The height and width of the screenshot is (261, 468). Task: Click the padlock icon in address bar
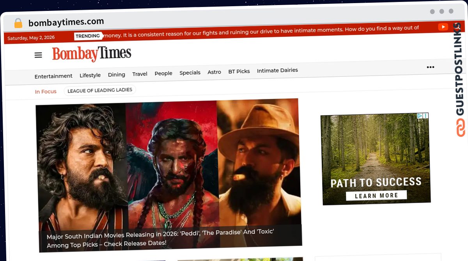(x=18, y=23)
